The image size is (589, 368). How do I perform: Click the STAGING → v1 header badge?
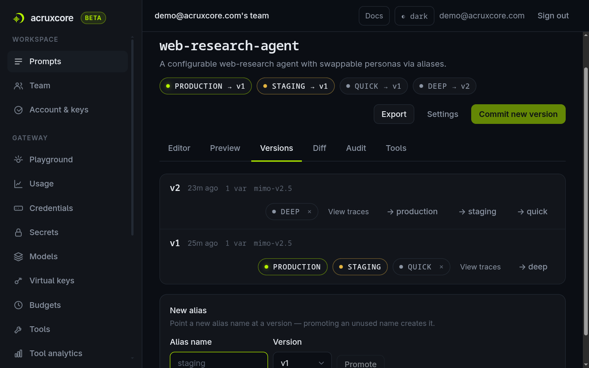point(296,86)
